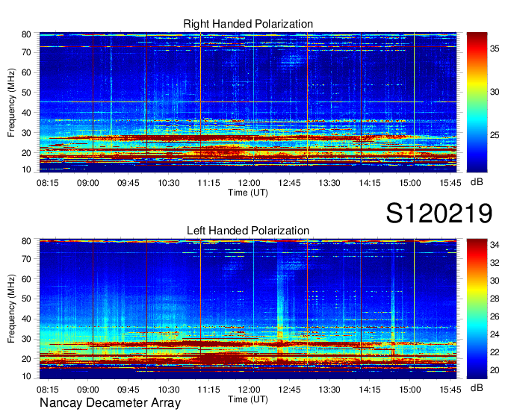Click 13:30 tick on Left Handed time axis
The image size is (508, 412).
click(329, 390)
